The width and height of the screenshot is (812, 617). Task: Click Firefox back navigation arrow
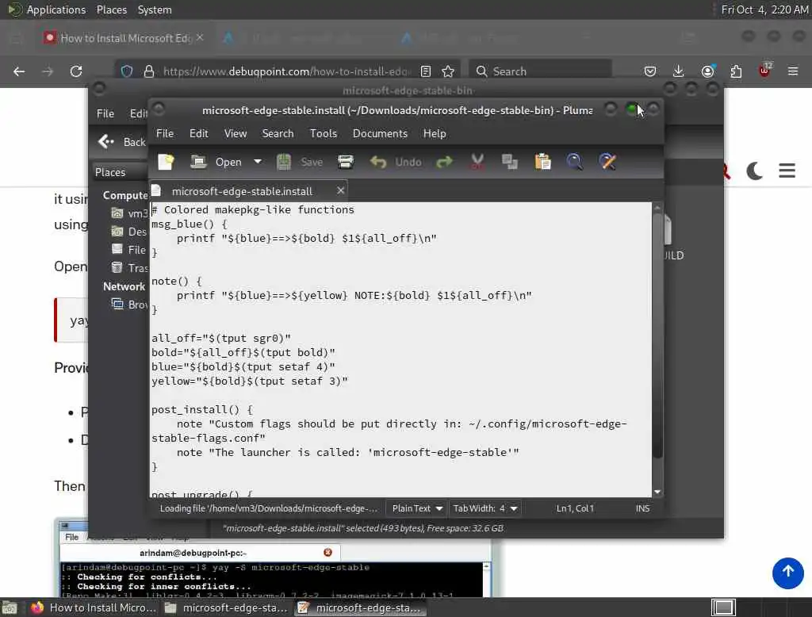pos(19,71)
